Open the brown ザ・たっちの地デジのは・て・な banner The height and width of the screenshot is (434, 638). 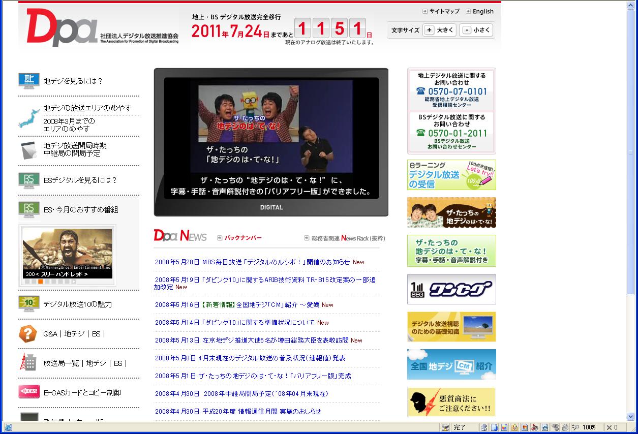(x=451, y=212)
